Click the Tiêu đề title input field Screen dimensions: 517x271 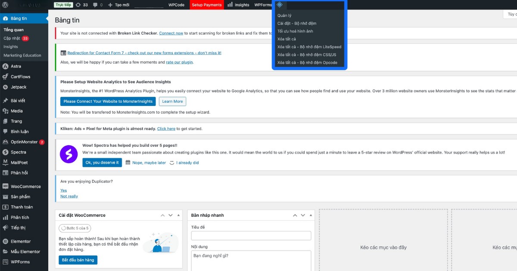click(250, 235)
